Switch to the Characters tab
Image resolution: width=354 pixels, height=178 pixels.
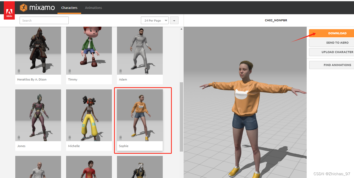69,8
